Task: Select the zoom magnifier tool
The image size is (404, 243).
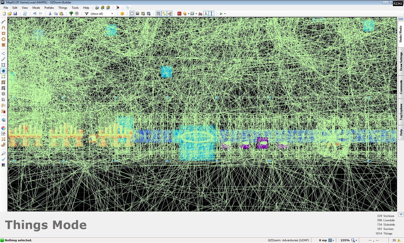Action: point(3,153)
